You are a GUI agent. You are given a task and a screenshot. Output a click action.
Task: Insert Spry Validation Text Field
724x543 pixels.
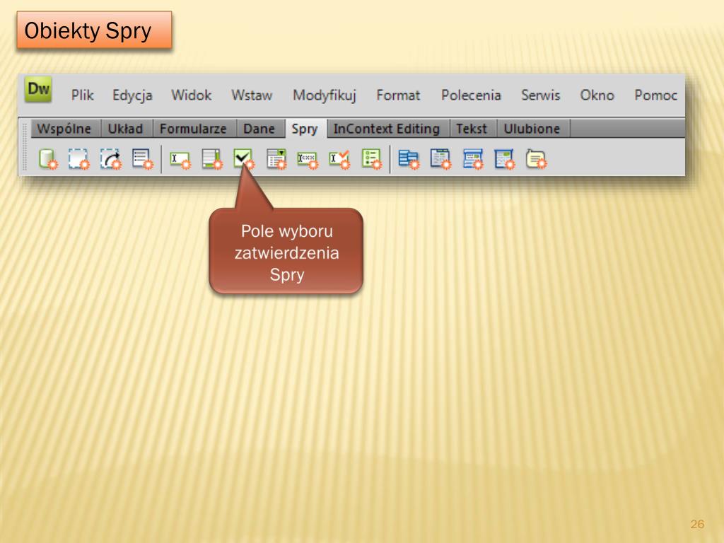point(180,160)
